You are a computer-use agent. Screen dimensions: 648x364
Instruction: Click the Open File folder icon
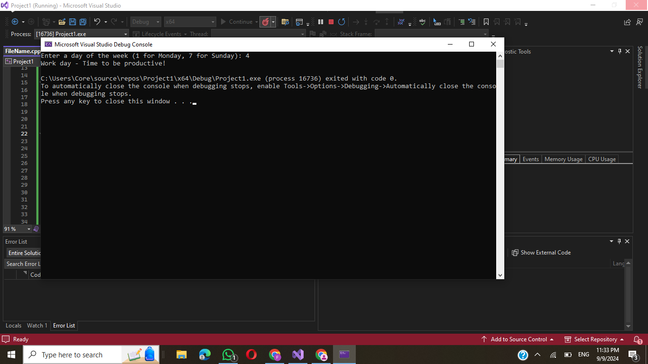tap(62, 22)
